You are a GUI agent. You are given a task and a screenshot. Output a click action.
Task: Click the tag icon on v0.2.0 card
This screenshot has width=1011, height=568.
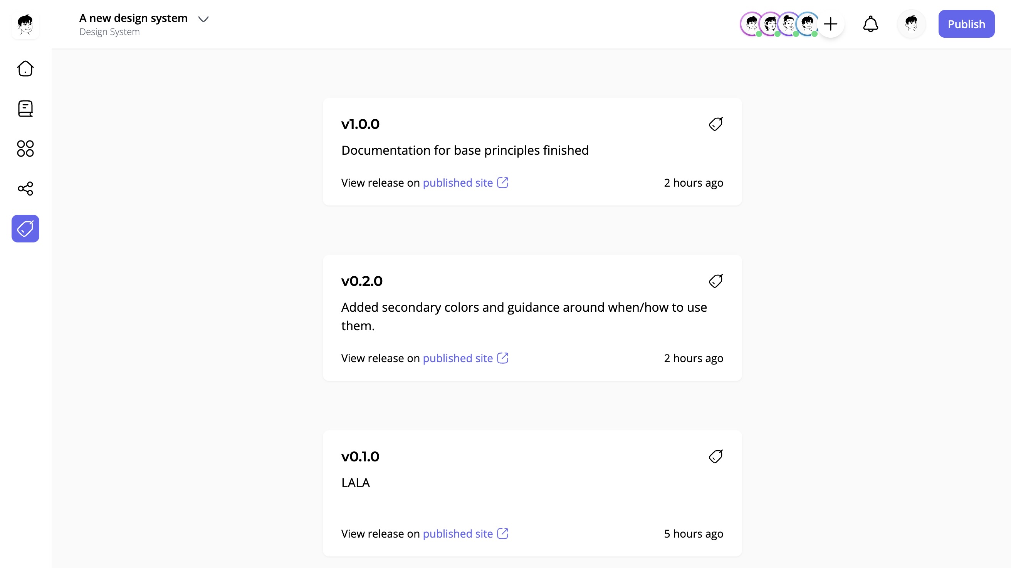(715, 281)
